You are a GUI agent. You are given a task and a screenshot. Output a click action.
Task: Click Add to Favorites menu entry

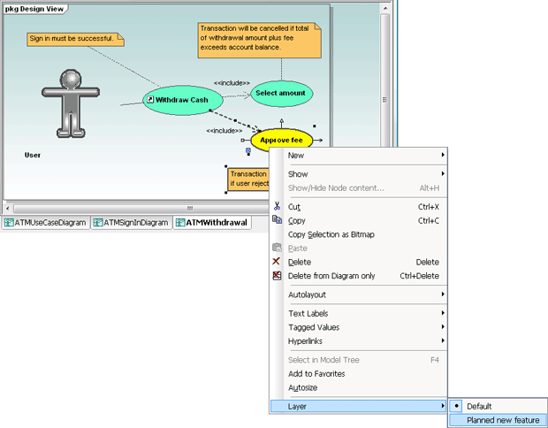(316, 374)
